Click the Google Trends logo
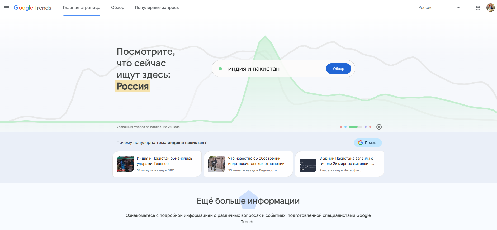This screenshot has width=497, height=230. (x=32, y=8)
